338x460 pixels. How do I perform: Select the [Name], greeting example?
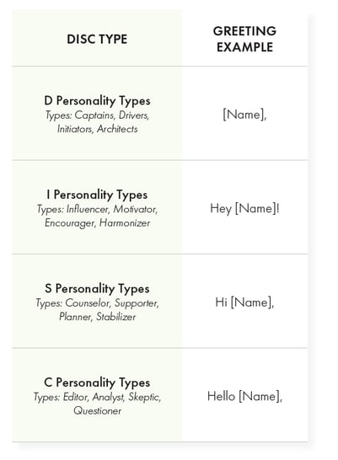(244, 114)
